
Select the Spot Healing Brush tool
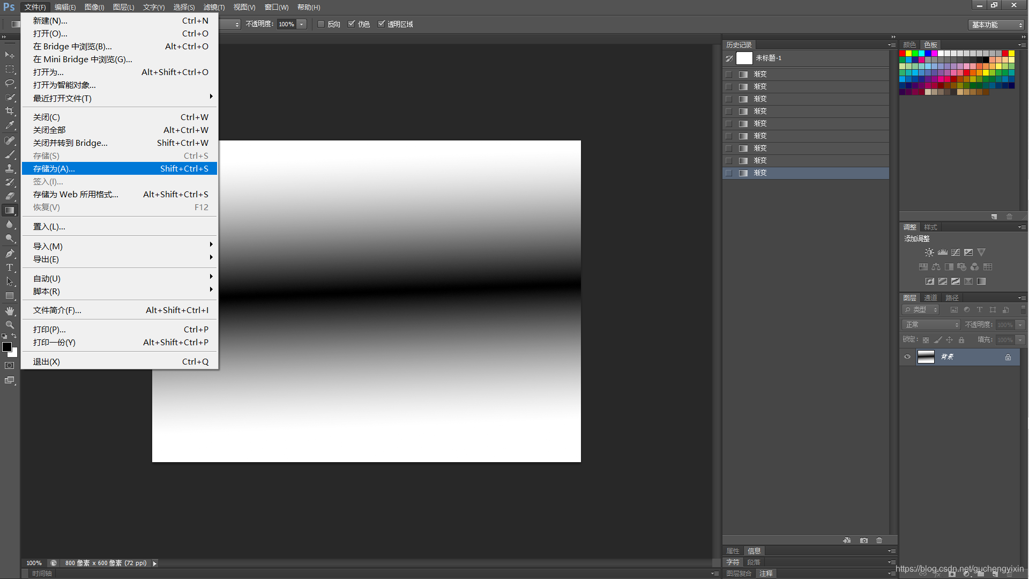click(x=10, y=140)
